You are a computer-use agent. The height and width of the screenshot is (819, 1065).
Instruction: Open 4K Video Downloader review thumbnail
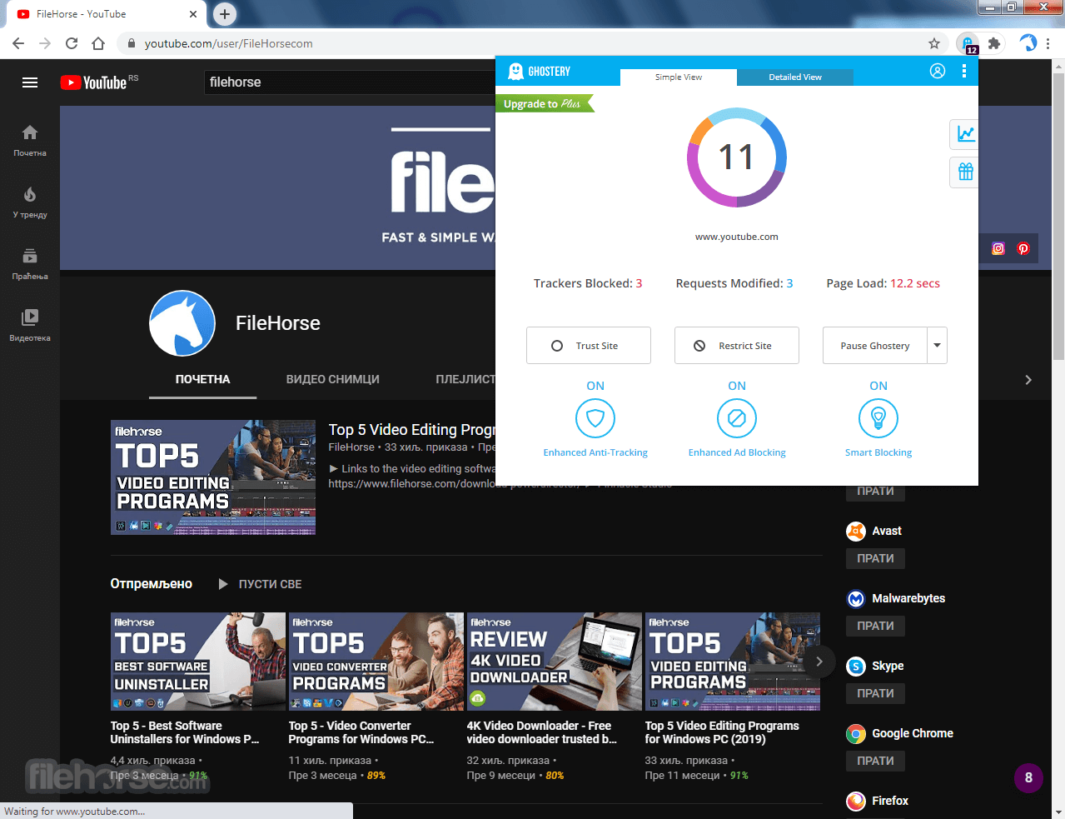(x=555, y=662)
